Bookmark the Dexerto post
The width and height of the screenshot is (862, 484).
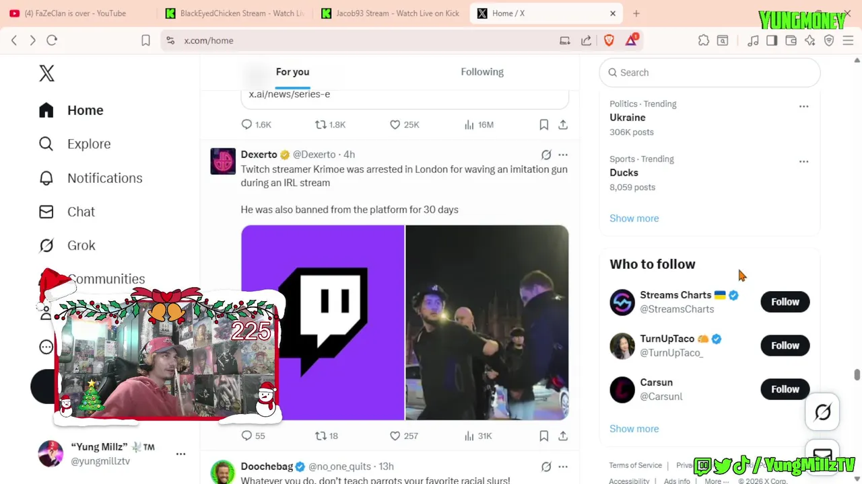[x=543, y=436]
